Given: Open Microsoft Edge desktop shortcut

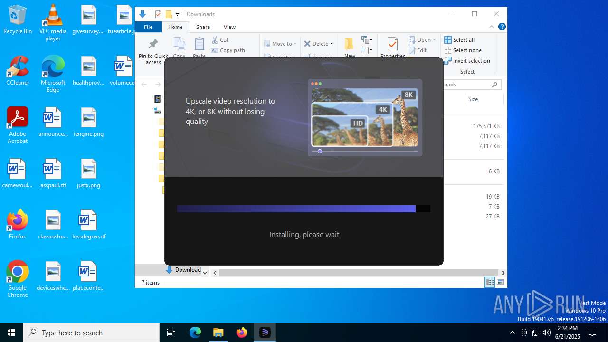Looking at the screenshot, I should [x=53, y=74].
